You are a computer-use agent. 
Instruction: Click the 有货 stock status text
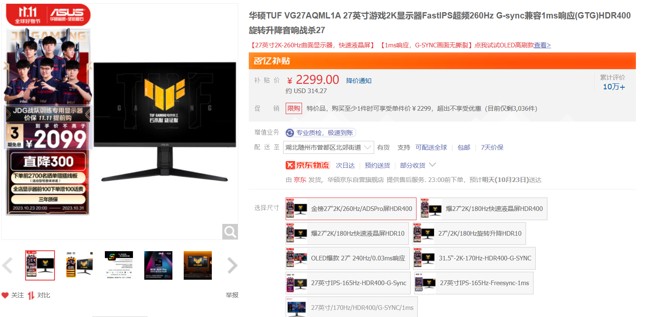[383, 148]
